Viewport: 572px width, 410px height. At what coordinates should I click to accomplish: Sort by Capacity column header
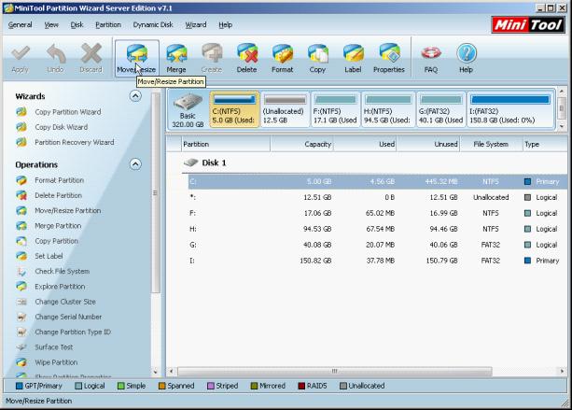(x=301, y=144)
